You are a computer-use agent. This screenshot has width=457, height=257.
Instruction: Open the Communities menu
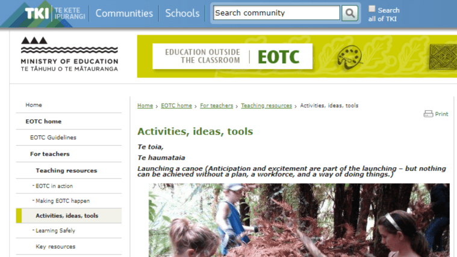pyautogui.click(x=124, y=13)
